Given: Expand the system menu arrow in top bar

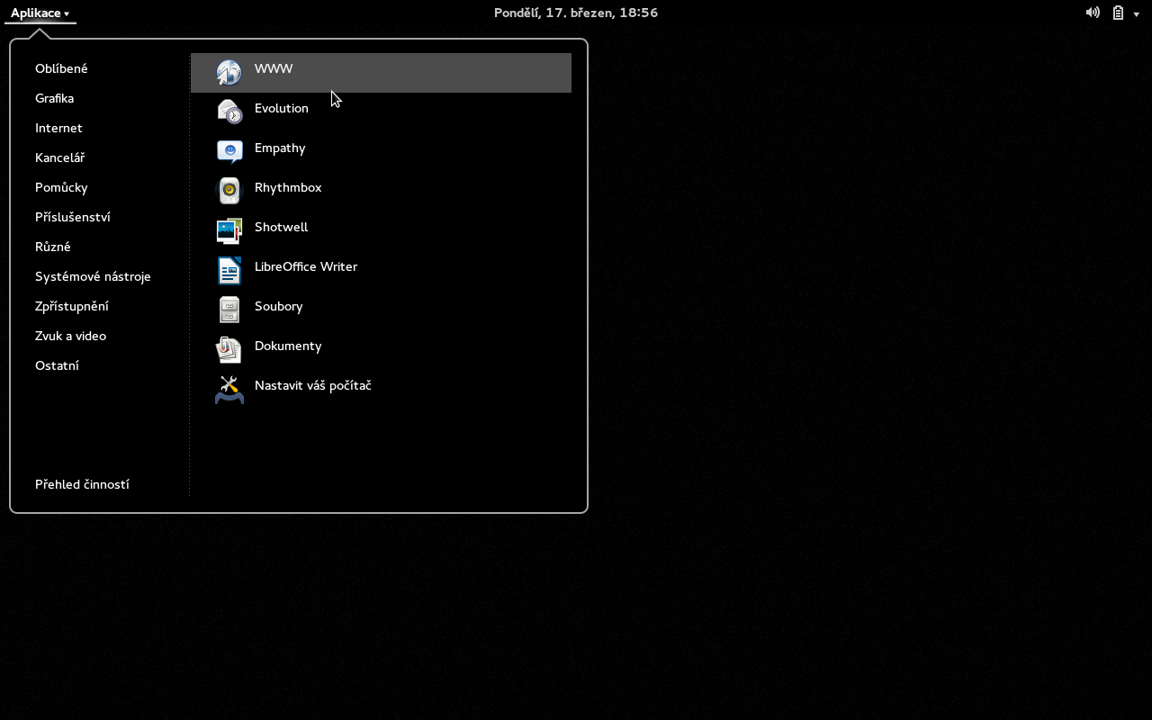Looking at the screenshot, I should point(1137,13).
